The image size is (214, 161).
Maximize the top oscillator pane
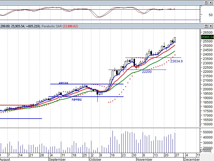[206, 2]
